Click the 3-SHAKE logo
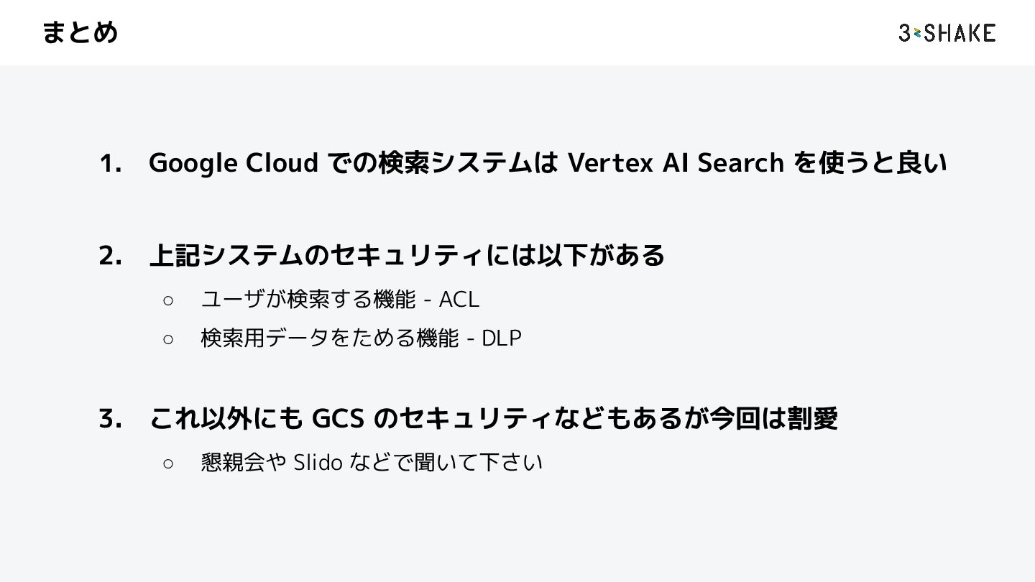This screenshot has height=582, width=1035. pos(947,32)
